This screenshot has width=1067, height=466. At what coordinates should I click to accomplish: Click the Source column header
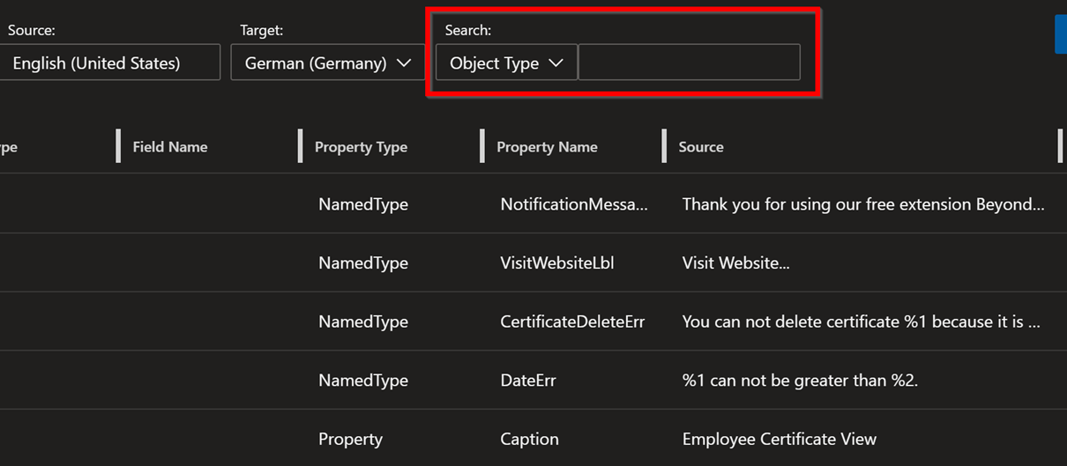(x=701, y=147)
